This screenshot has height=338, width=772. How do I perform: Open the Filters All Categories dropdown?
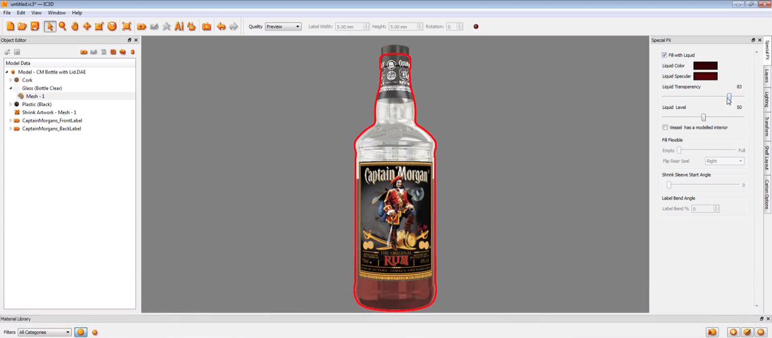tap(44, 332)
